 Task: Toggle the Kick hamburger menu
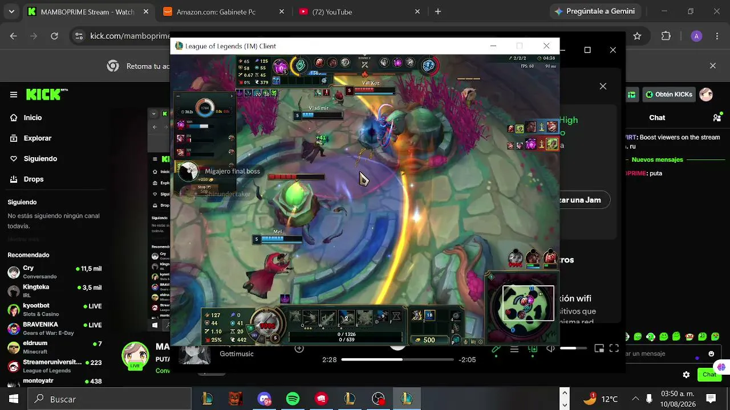point(14,95)
